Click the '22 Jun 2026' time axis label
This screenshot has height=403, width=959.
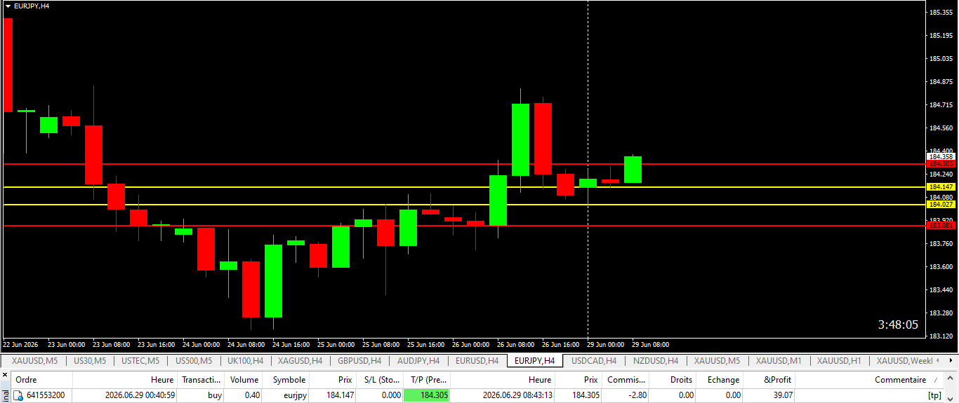20,345
